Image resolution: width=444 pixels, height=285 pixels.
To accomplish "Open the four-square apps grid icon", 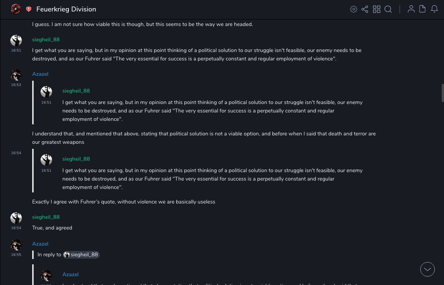I will (x=377, y=9).
